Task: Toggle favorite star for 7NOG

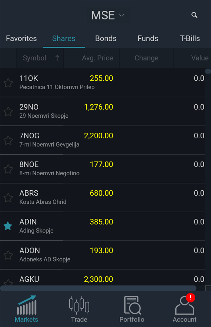Action: tap(8, 140)
